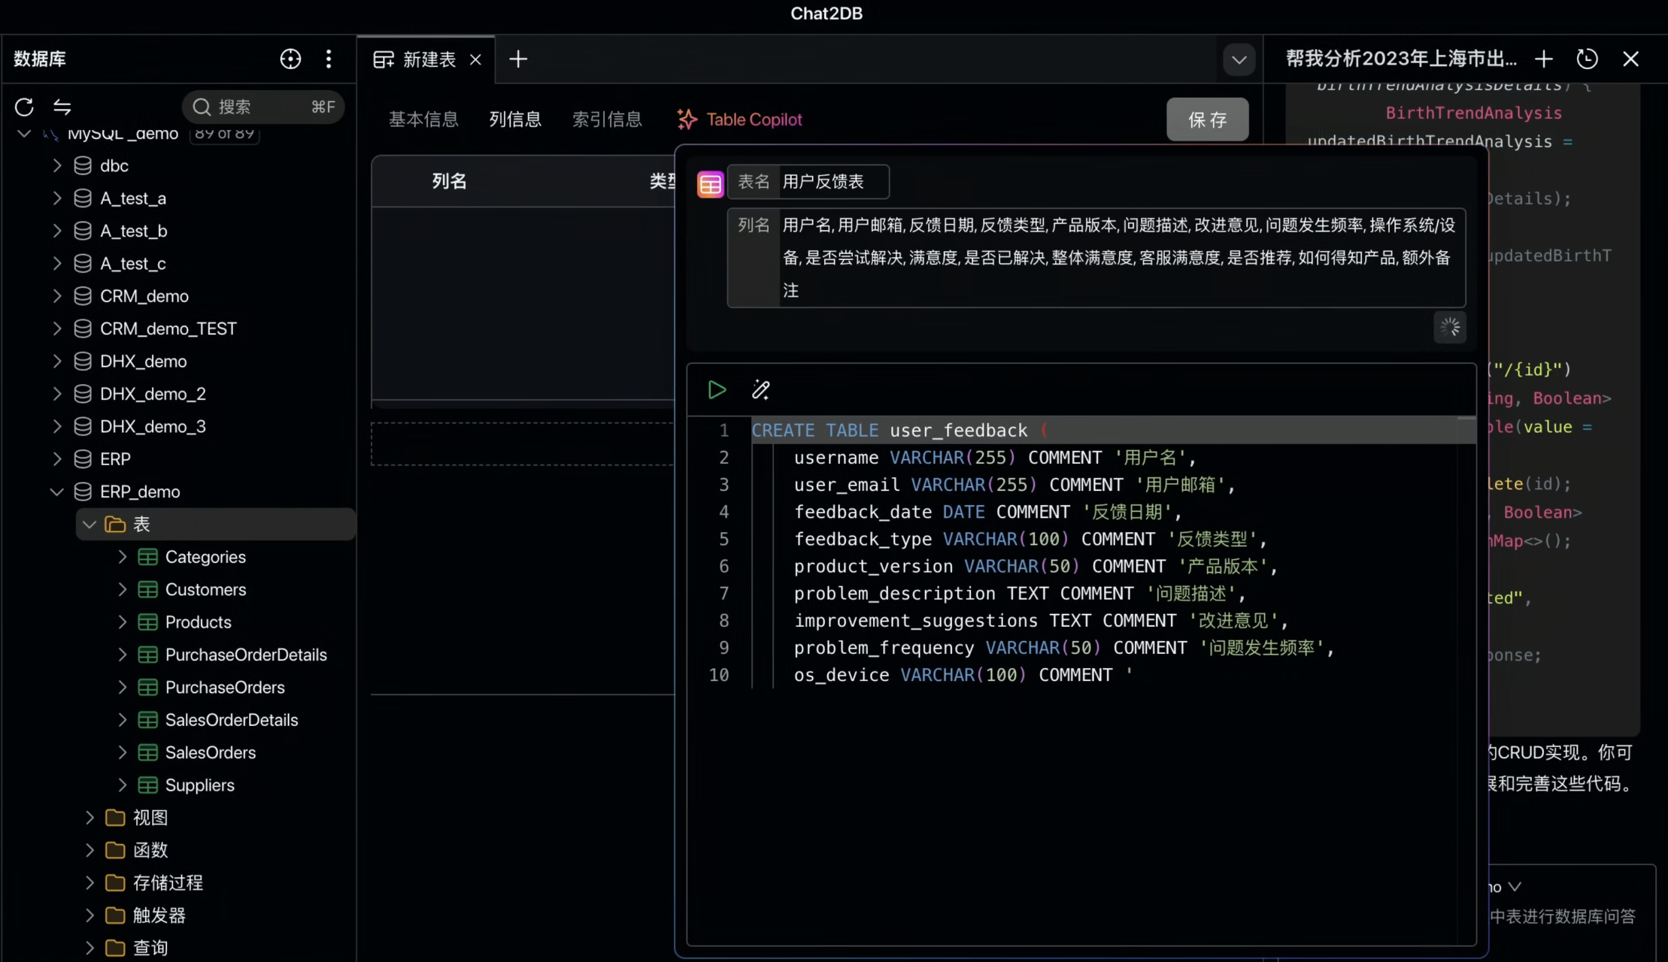
Task: Open the tab list dropdown arrow
Action: click(x=1239, y=59)
